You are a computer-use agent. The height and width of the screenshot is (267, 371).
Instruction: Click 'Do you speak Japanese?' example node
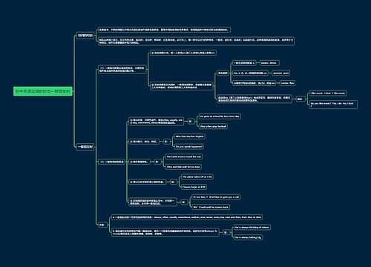tap(189, 147)
